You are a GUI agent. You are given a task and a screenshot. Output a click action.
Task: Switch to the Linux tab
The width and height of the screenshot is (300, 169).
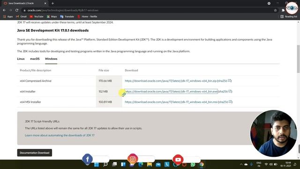tap(21, 59)
